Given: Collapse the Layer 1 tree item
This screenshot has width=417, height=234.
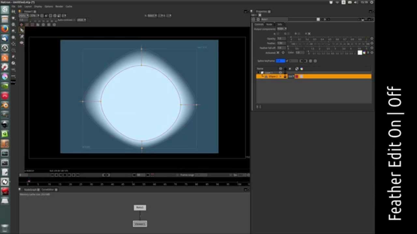Looking at the screenshot, I should click(x=259, y=72).
